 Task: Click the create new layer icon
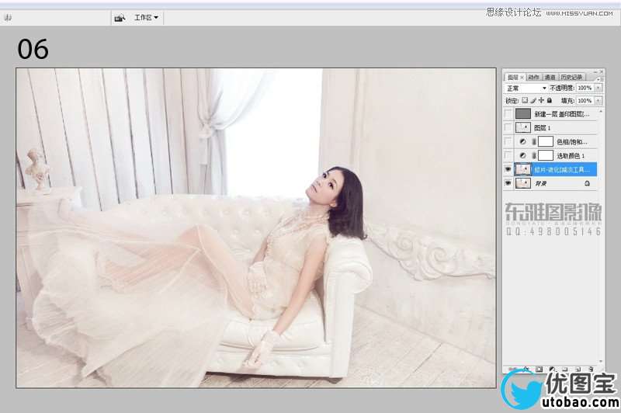point(578,369)
